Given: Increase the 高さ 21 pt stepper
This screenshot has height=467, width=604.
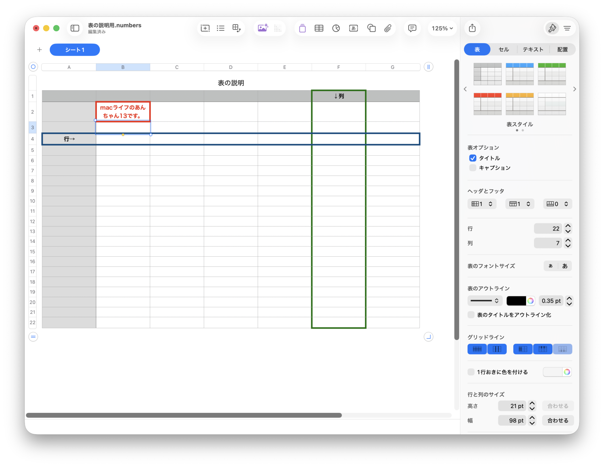Looking at the screenshot, I should 532,403.
